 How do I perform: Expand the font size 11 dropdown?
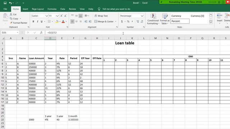[57, 16]
